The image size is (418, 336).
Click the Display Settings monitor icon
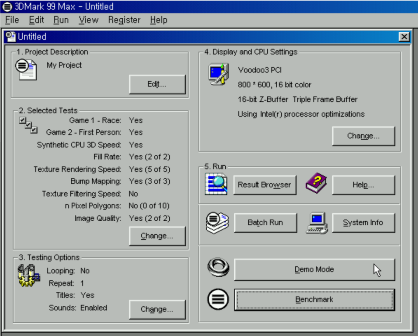[218, 74]
